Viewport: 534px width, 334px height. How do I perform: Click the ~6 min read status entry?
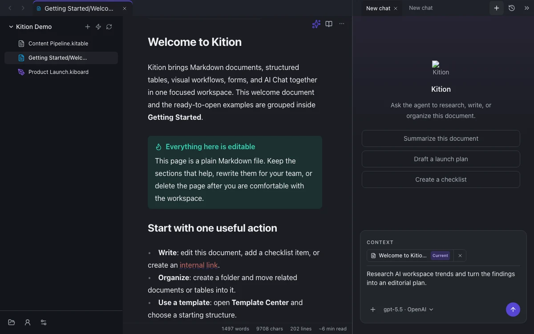[x=332, y=329]
